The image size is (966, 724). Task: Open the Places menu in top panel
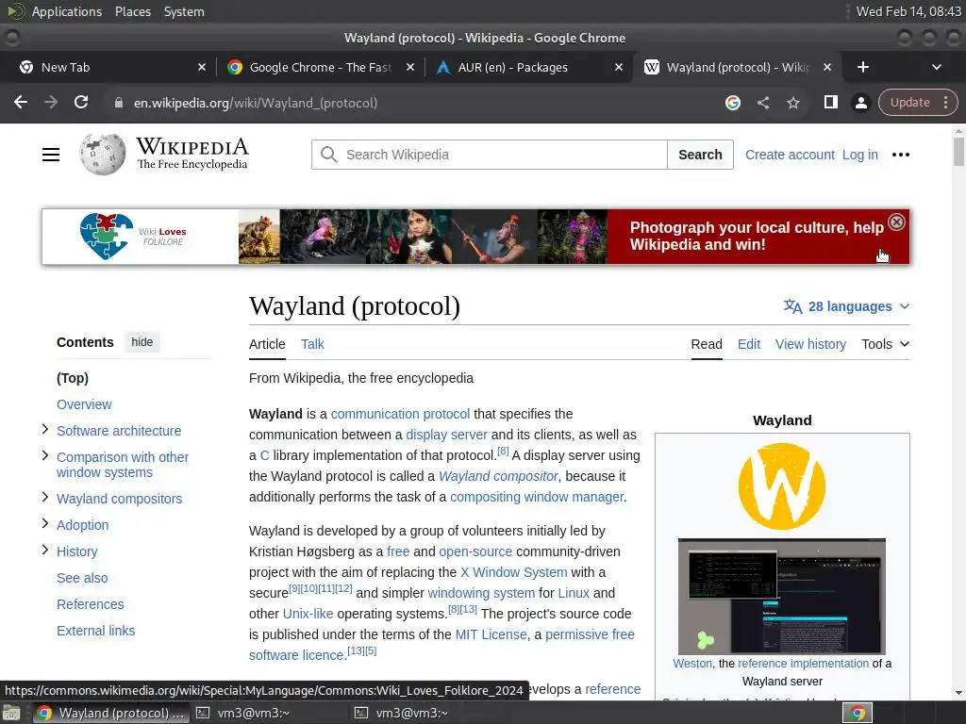pos(132,11)
